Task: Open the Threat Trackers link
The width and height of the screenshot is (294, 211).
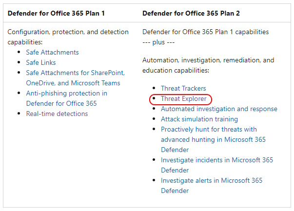Action: [183, 88]
